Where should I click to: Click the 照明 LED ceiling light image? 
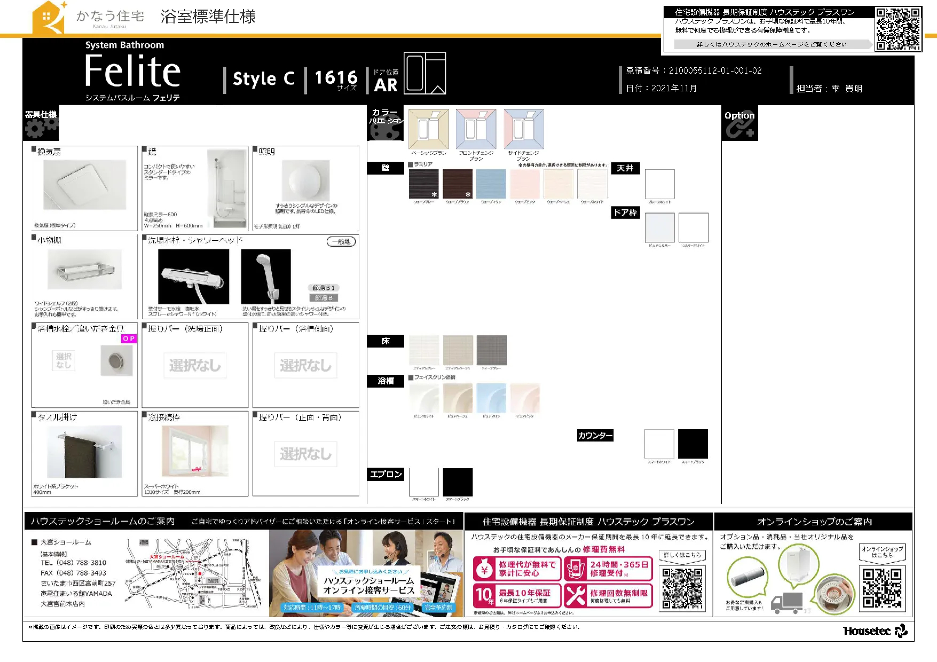[306, 181]
